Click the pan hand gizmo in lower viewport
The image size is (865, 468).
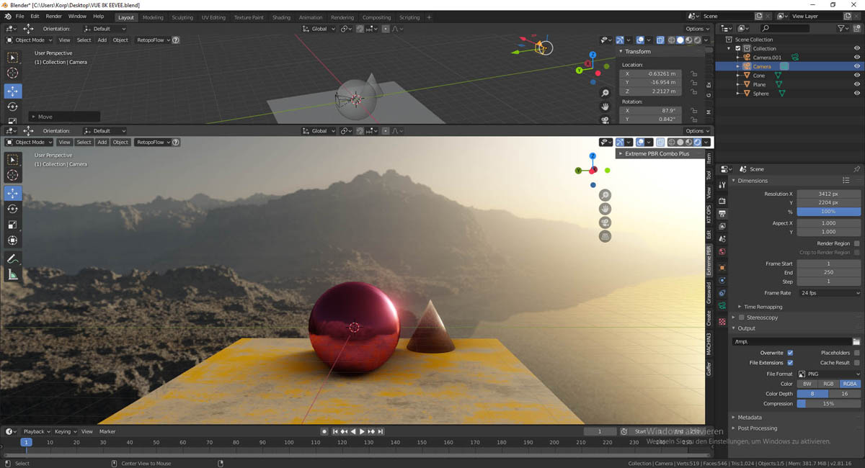pos(605,209)
